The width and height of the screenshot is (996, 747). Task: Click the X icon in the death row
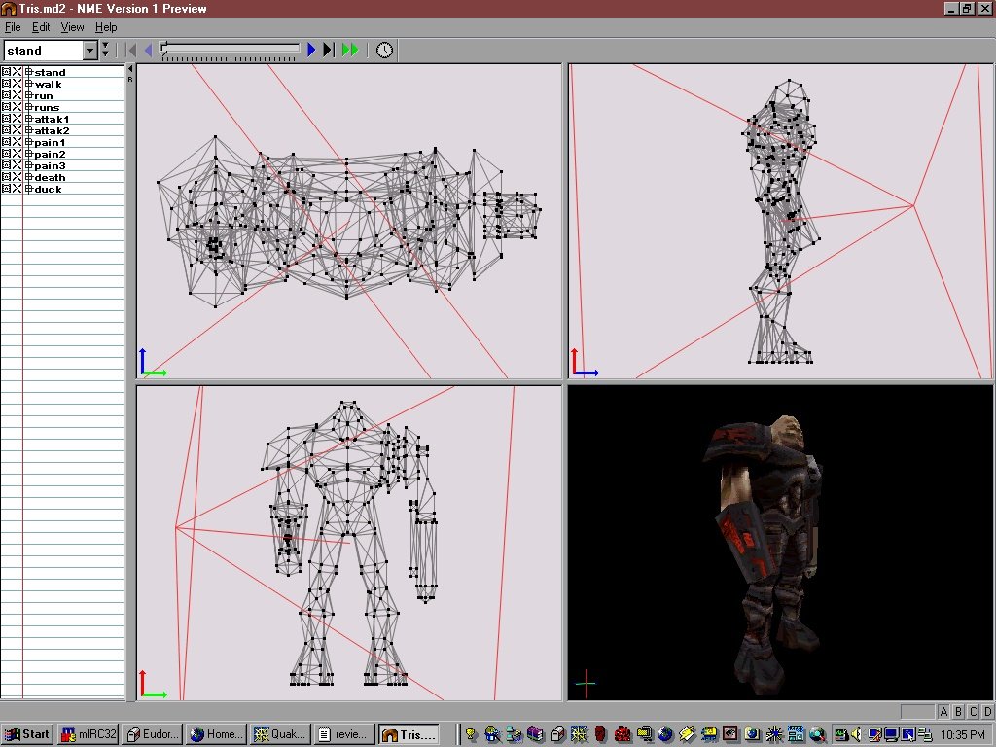click(18, 177)
